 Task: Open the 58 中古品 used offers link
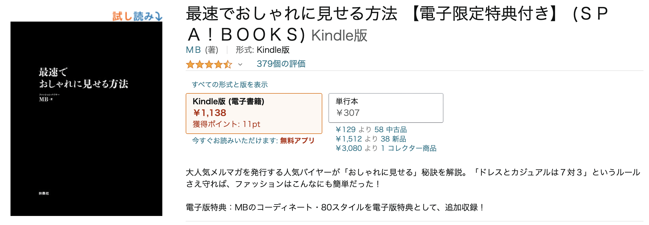pos(390,130)
